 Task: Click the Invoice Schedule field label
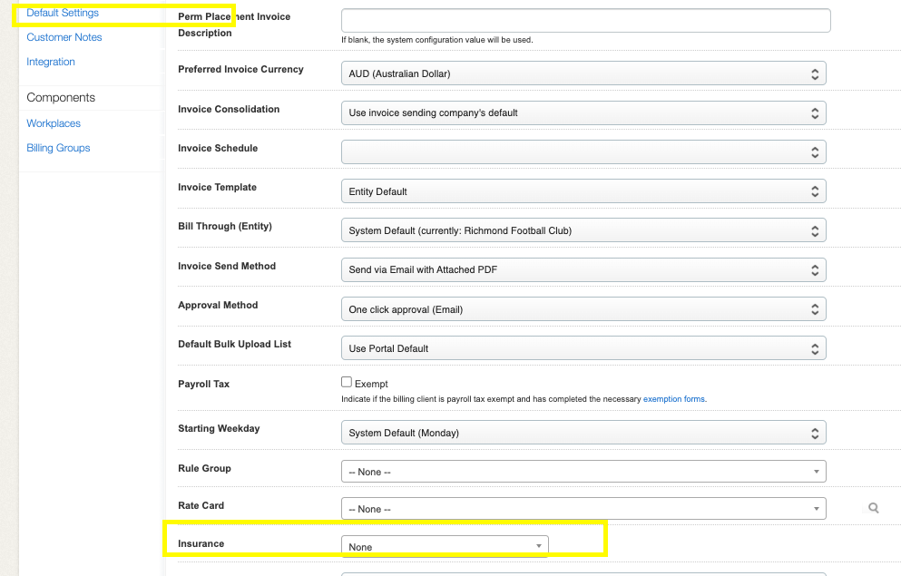218,148
